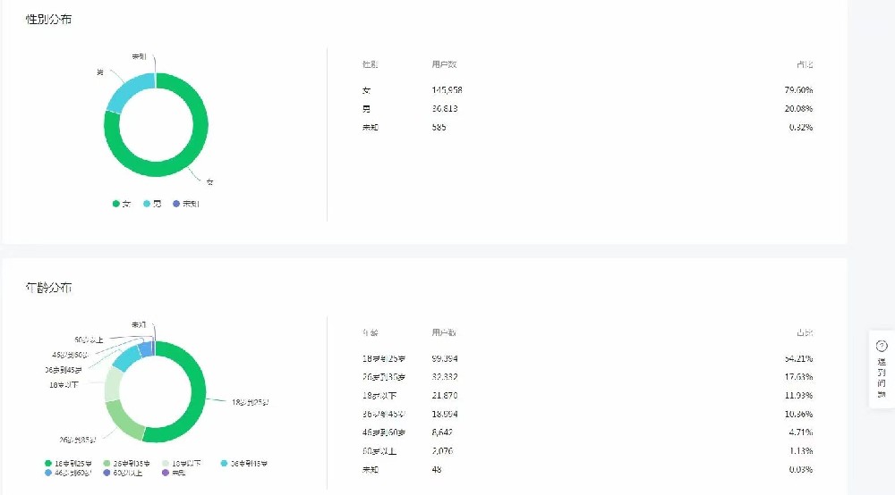The width and height of the screenshot is (895, 495).
Task: Toggle the 未知 legend item in gender chart
Action: coord(186,204)
